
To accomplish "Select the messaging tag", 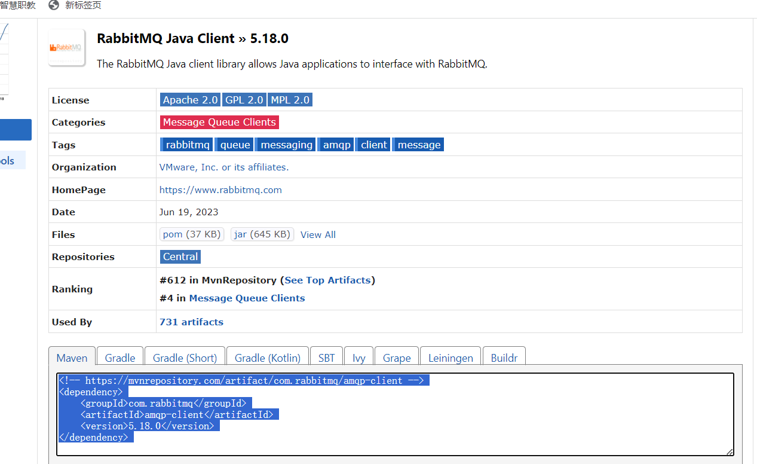I will point(286,145).
